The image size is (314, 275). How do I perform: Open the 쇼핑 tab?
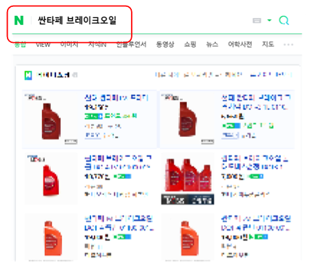click(x=190, y=44)
